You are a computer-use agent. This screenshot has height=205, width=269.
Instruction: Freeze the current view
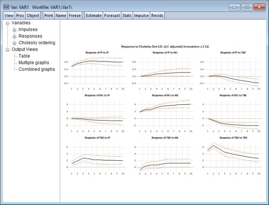(75, 16)
